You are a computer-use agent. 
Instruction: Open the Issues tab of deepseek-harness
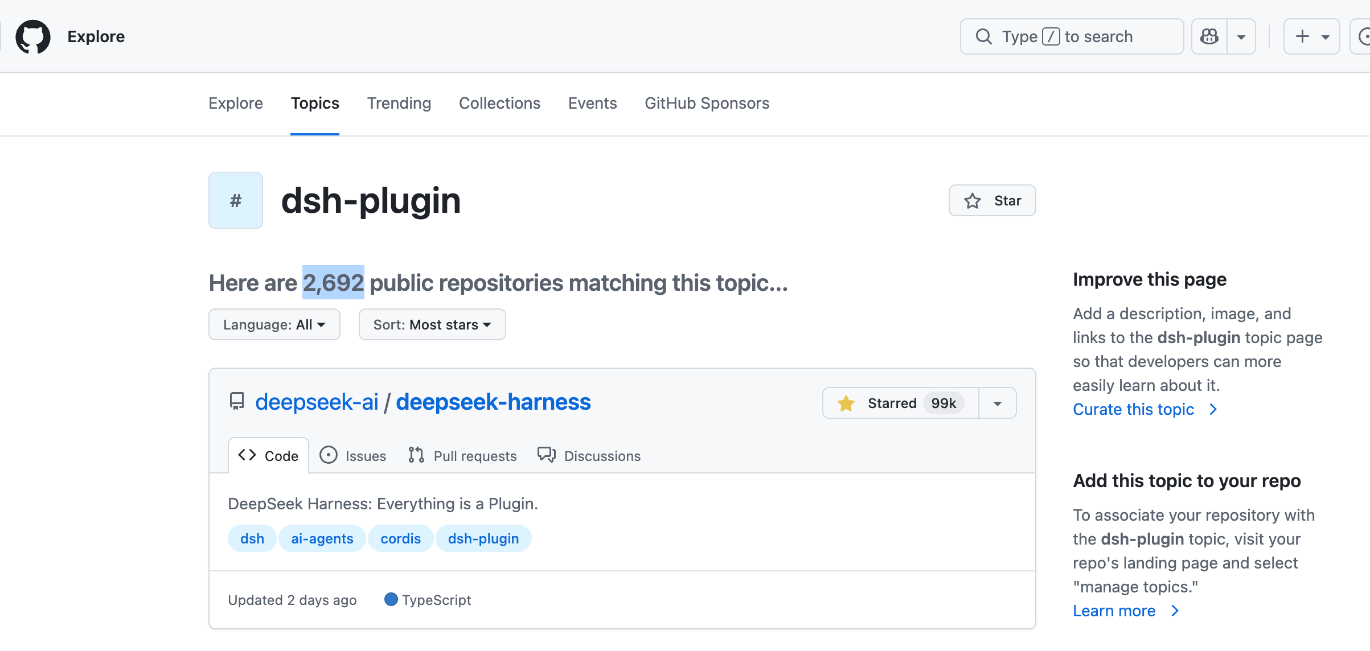tap(353, 455)
